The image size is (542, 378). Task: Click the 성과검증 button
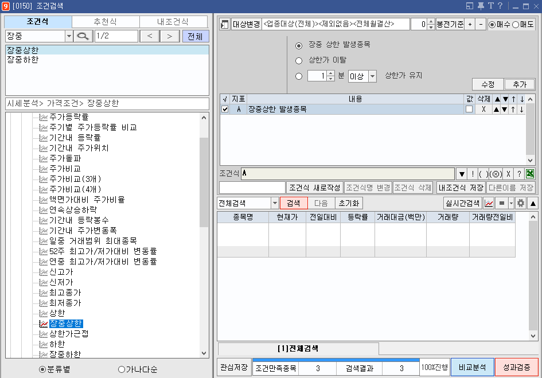coord(516,369)
